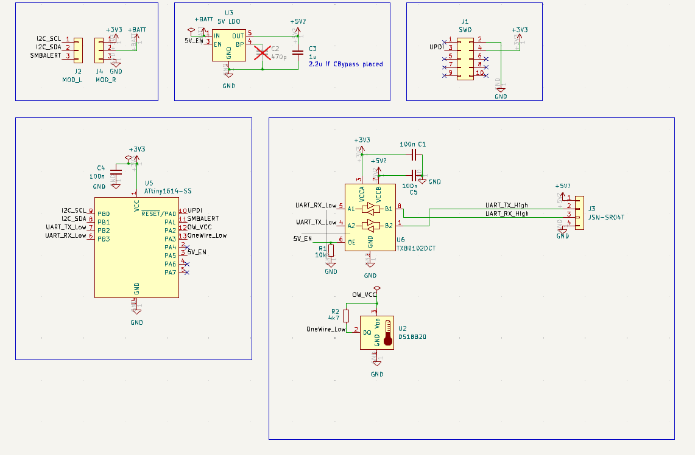
Task: Click the U3 5V LDO regulator symbol
Action: [228, 46]
